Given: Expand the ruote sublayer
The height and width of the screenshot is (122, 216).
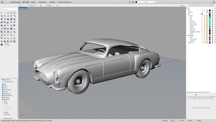Looking at the screenshot, I should coord(189,16).
